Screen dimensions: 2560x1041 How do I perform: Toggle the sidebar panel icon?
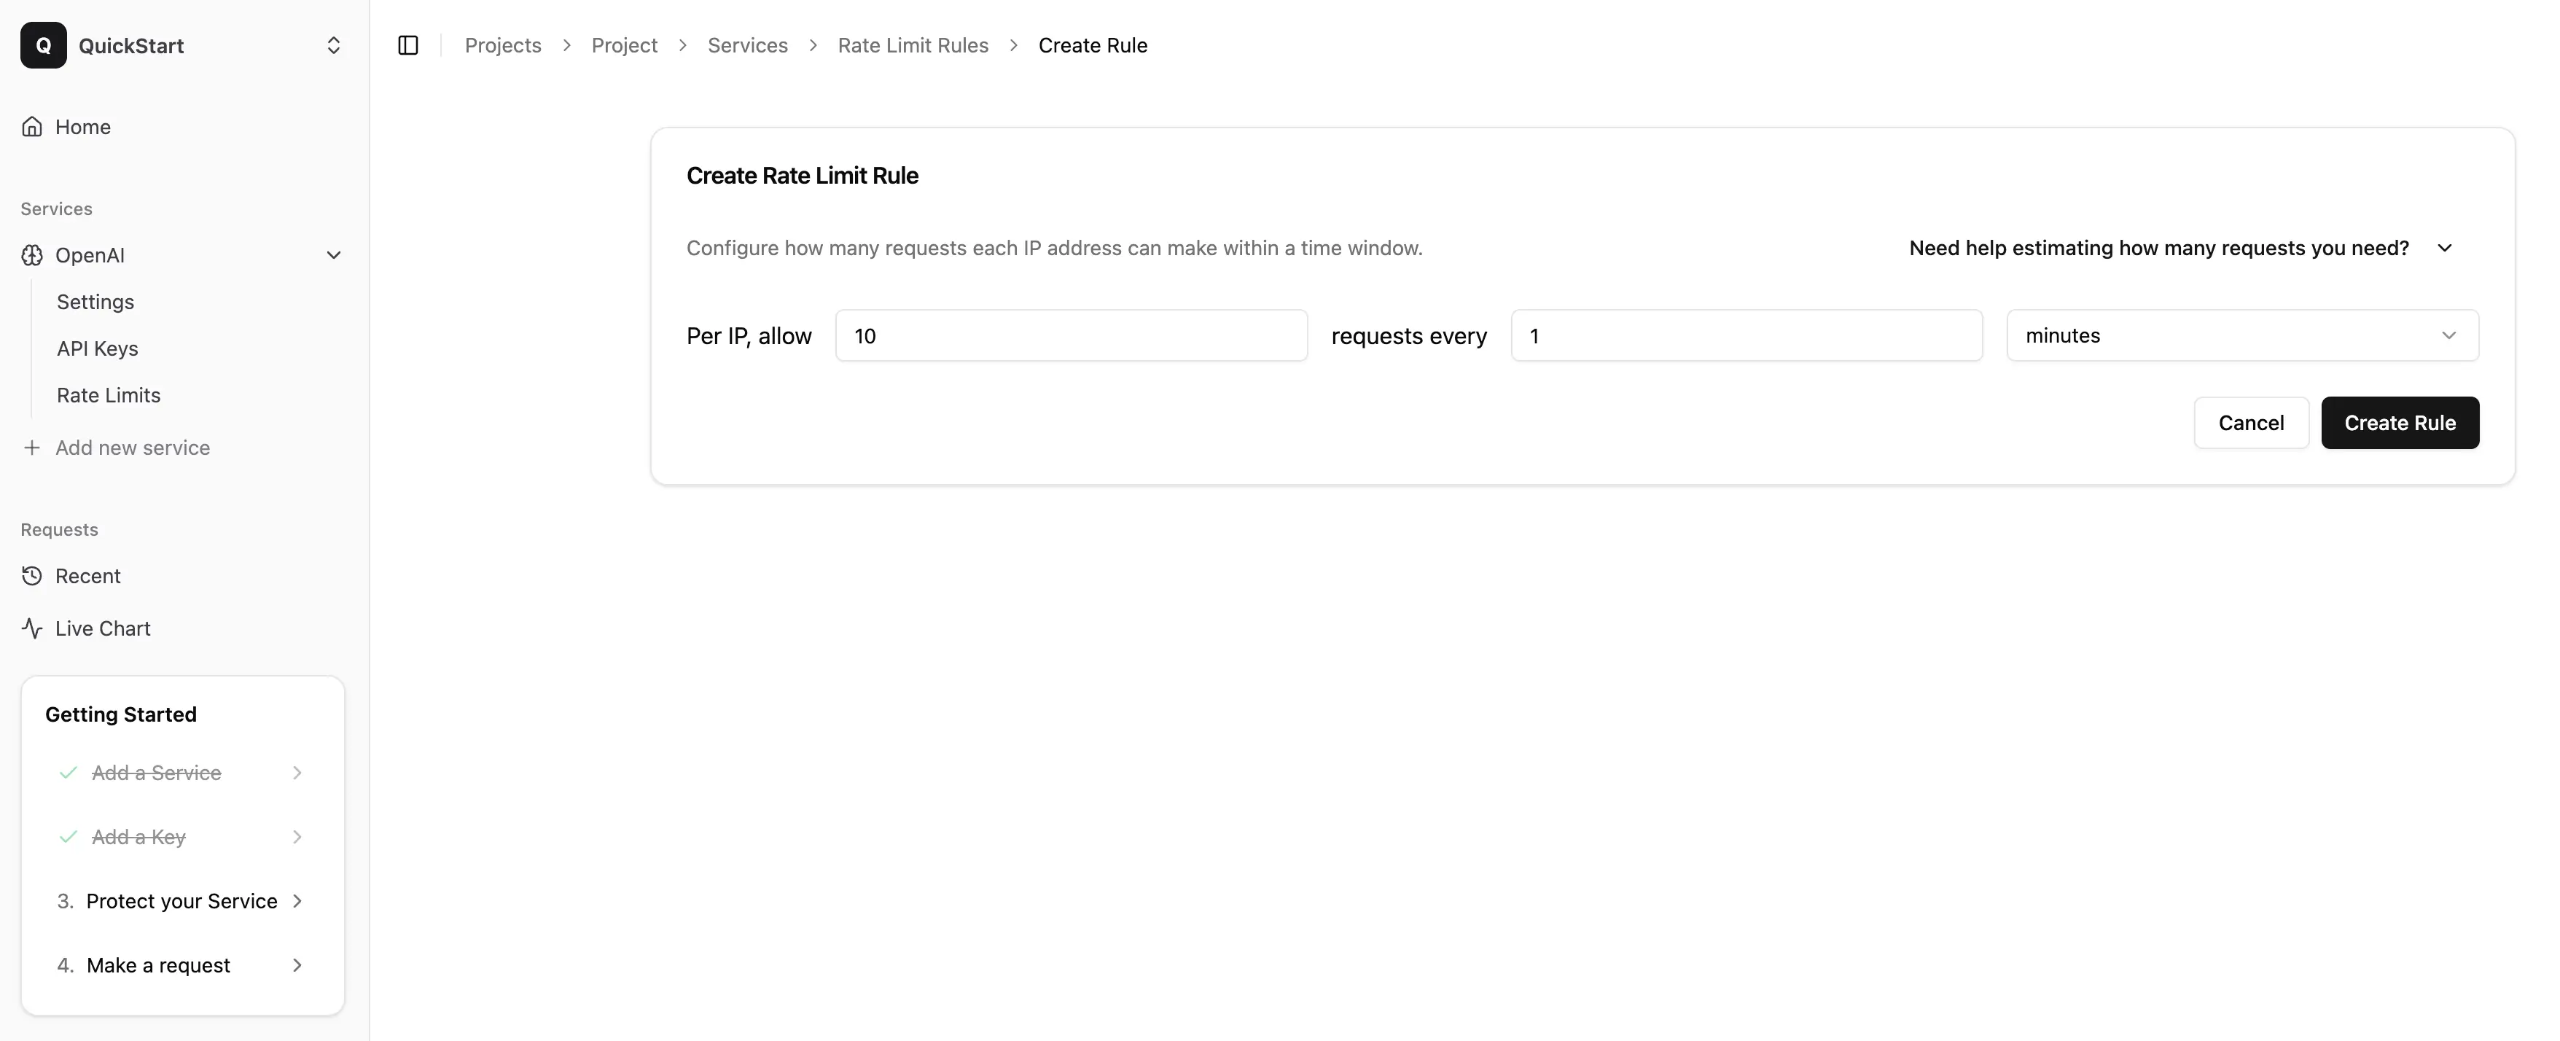click(407, 44)
